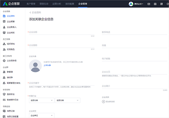169x118 pixels.
Task: Click the 配群管理与审批 sidebar icon
Action: click(4, 83)
